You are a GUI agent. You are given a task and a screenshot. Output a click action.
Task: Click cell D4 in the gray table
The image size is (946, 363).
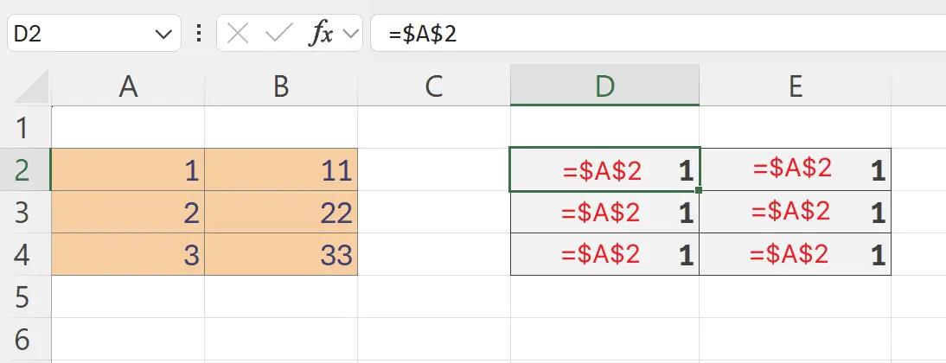(604, 255)
